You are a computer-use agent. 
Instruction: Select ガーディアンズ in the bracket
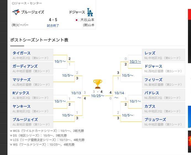click(x=25, y=66)
